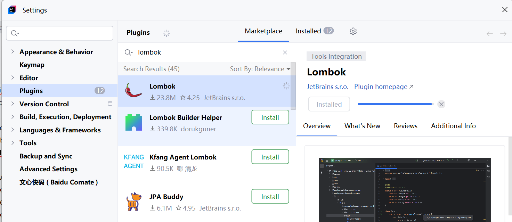512x222 pixels.
Task: Click the Lombok 23.8M download count
Action: pyautogui.click(x=163, y=98)
